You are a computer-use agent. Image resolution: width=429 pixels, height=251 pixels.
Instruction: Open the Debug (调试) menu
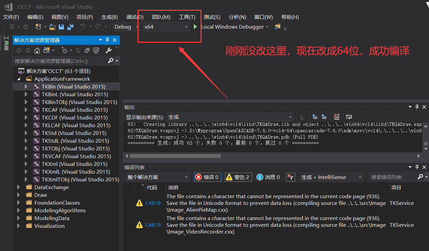point(135,17)
